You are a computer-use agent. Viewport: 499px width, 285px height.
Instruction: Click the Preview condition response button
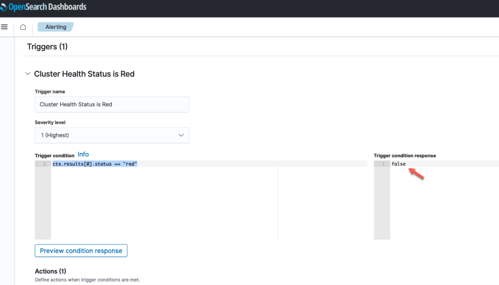(81, 250)
